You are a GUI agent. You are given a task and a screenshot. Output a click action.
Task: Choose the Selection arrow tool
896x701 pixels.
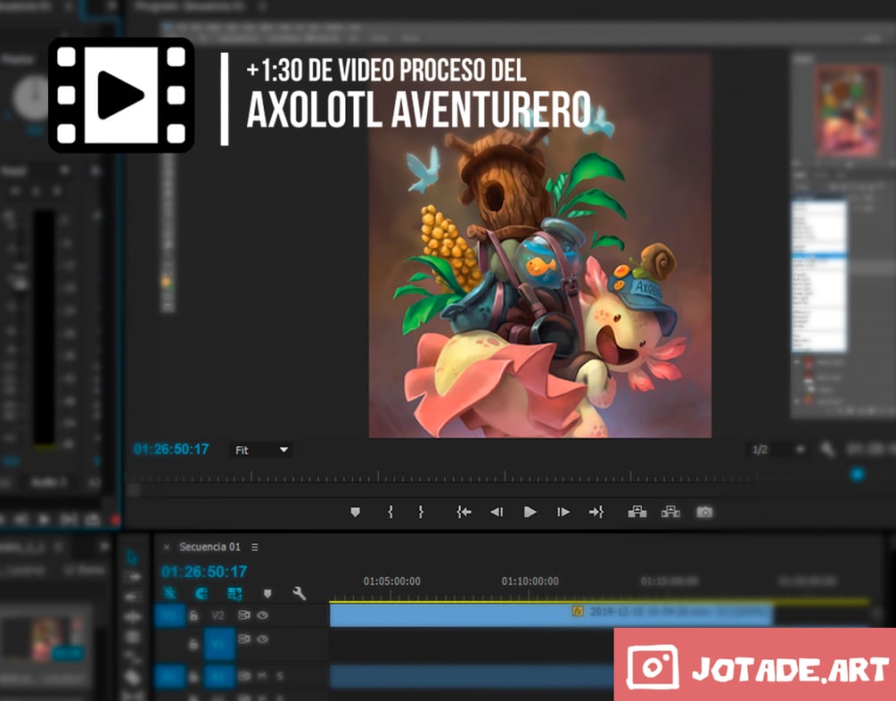(x=133, y=557)
